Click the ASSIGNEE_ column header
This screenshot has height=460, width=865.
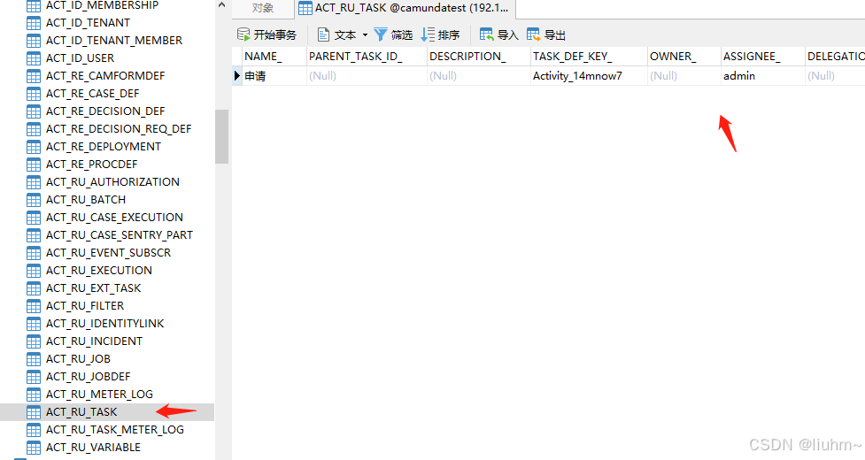coord(763,57)
